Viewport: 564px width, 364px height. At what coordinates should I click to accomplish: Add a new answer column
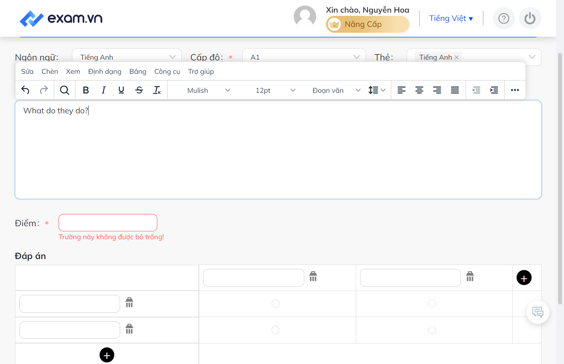pyautogui.click(x=524, y=278)
